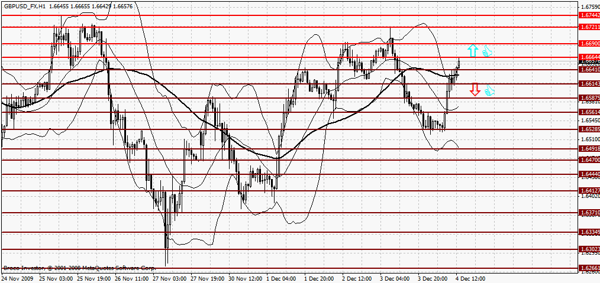Click the 1.6587 price level label
This screenshot has width=600, height=283.
[x=589, y=97]
